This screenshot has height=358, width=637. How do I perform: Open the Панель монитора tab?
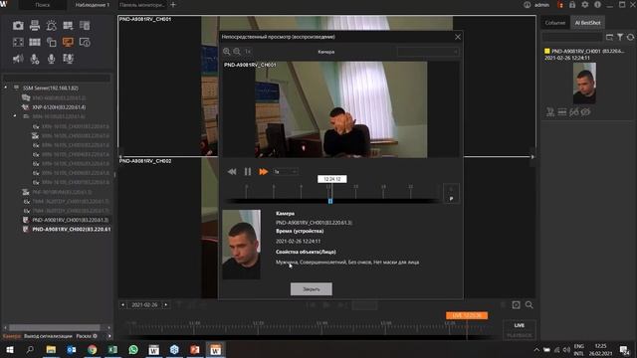pos(141,5)
